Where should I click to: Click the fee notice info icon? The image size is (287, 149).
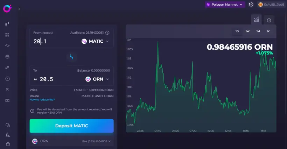tap(32, 111)
